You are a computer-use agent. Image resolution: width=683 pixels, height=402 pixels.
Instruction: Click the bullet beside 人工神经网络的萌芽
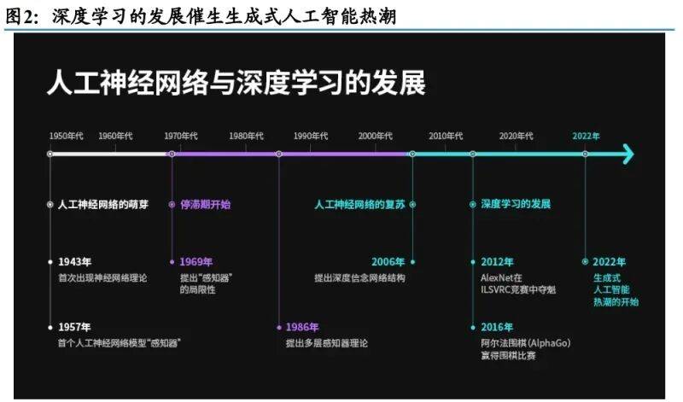pos(50,205)
